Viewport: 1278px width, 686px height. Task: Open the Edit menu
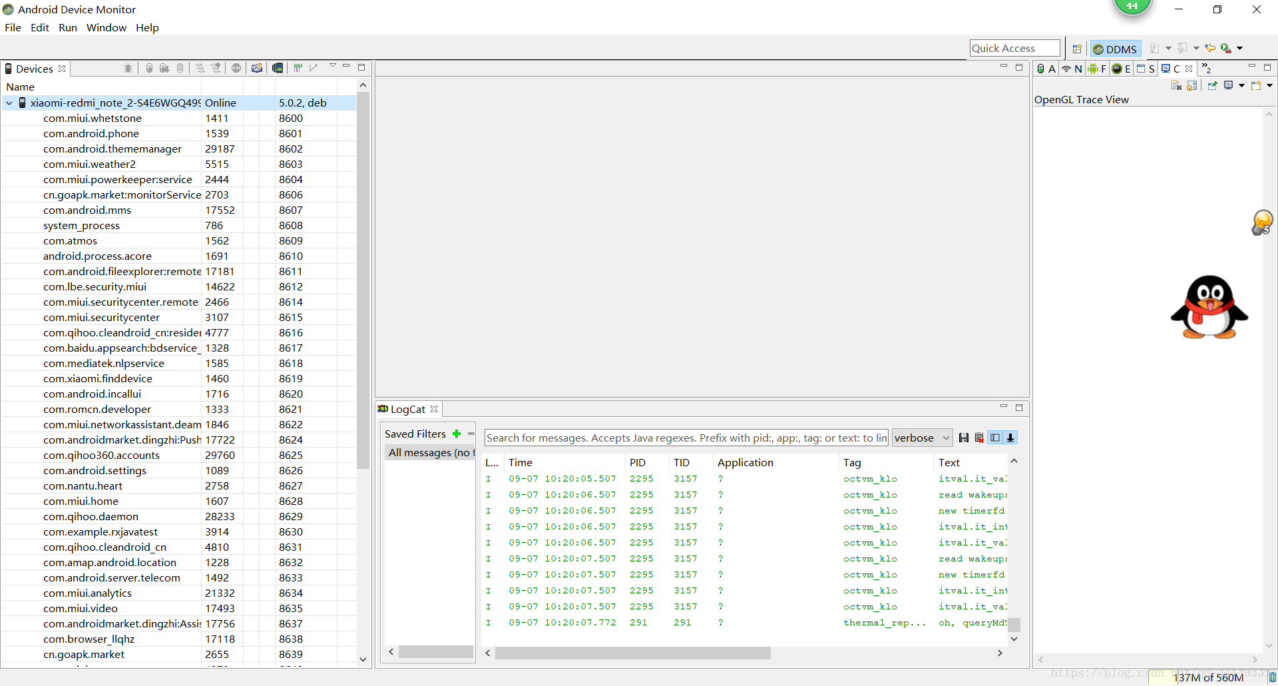pos(40,28)
